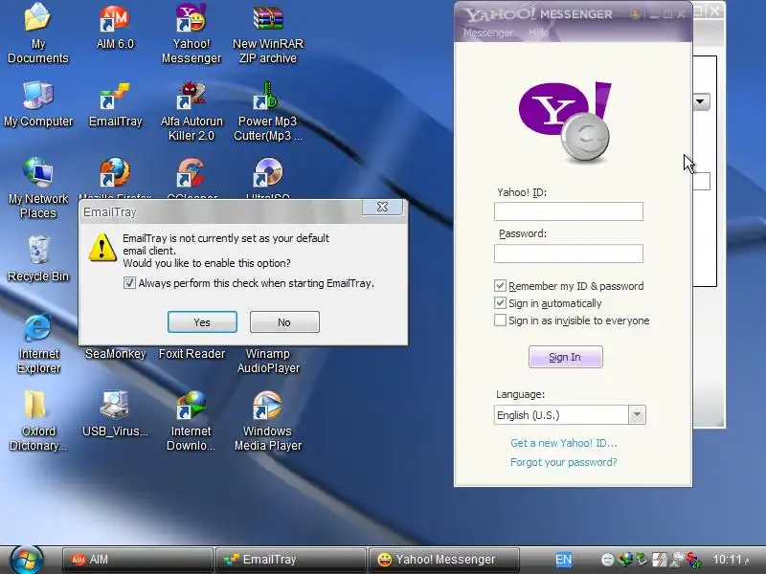Expand the Language dropdown in Yahoo Messenger

637,415
